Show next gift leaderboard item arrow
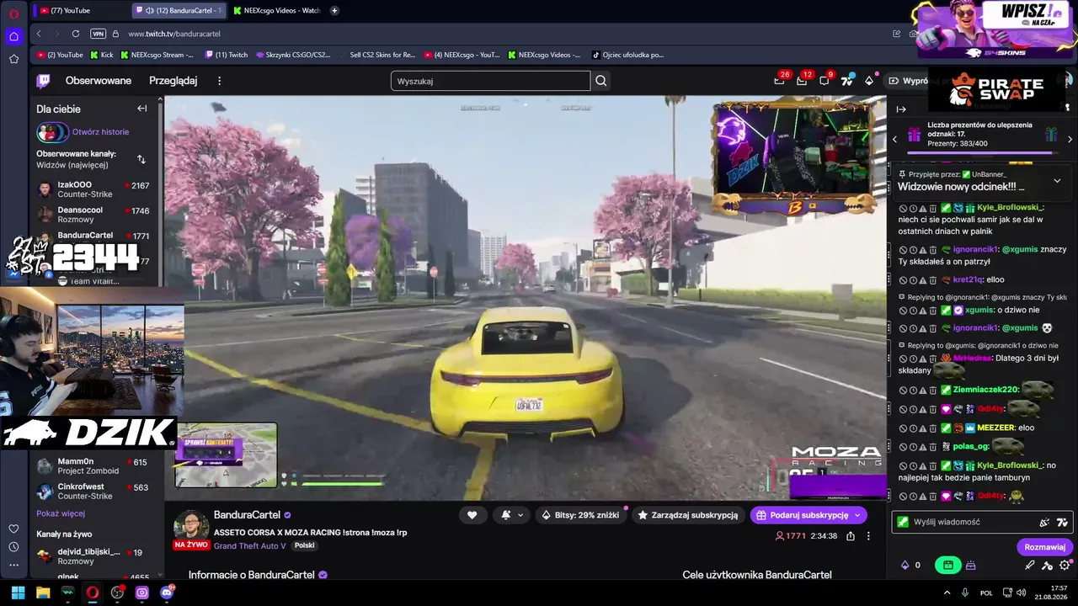Viewport: 1078px width, 606px height. (x=1070, y=139)
